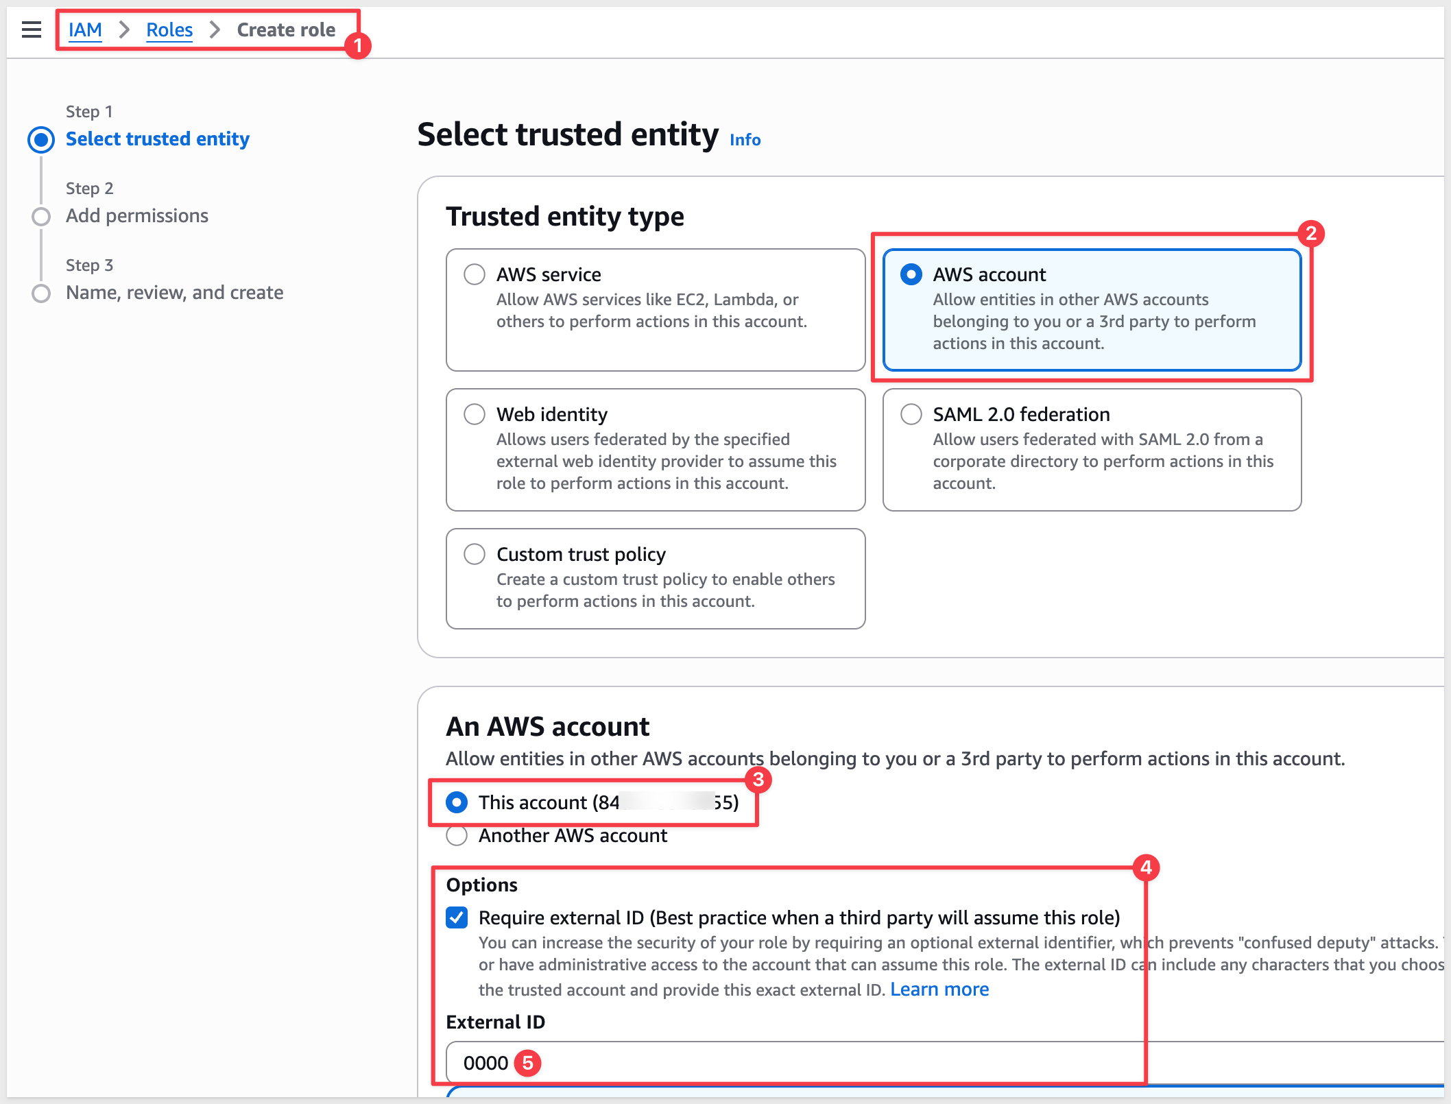The width and height of the screenshot is (1451, 1104).
Task: Click the External ID input field
Action: point(945,1062)
